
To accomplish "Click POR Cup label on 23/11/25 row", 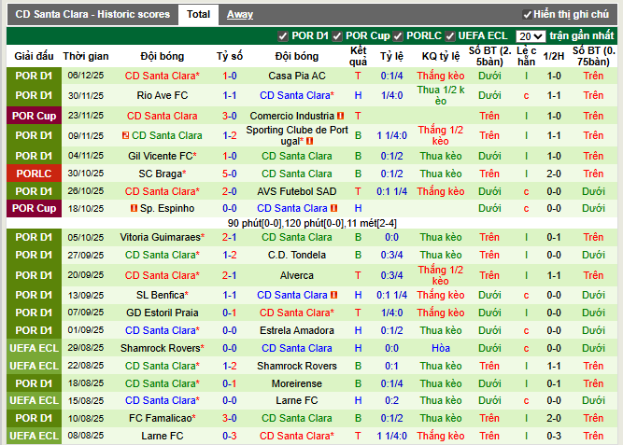I will point(35,116).
